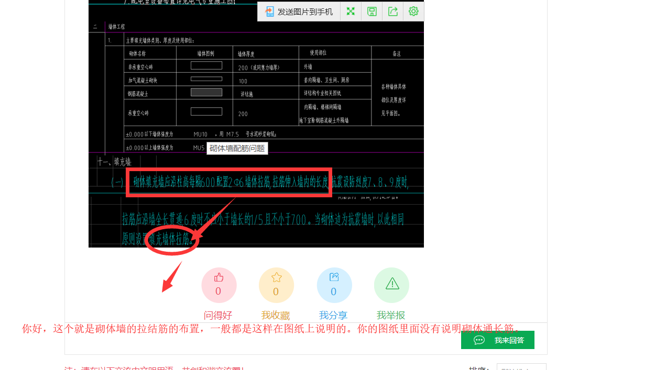666x370 pixels.
Task: Like the question with the thumbs-up 问得好 icon
Action: click(219, 285)
